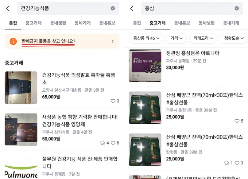Change sorting with 정확도순 dropdown

(x=234, y=38)
